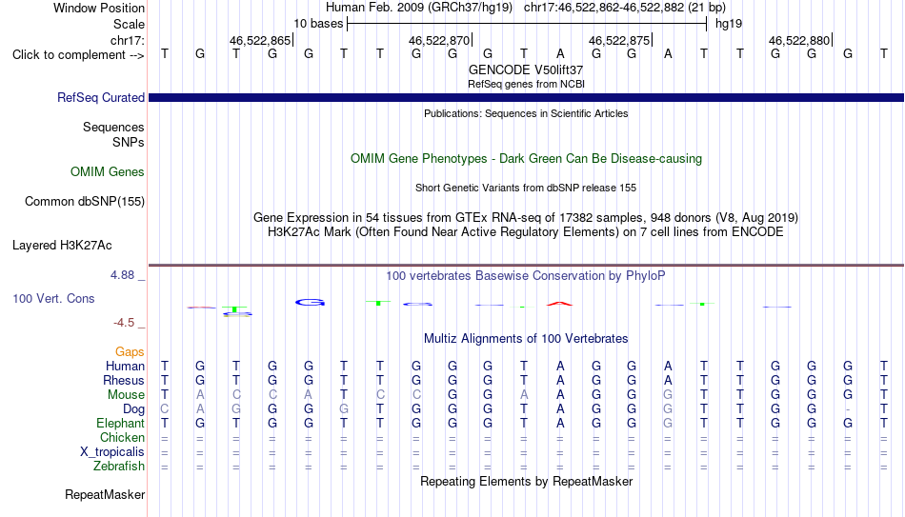Select the Human species row label

click(x=125, y=366)
